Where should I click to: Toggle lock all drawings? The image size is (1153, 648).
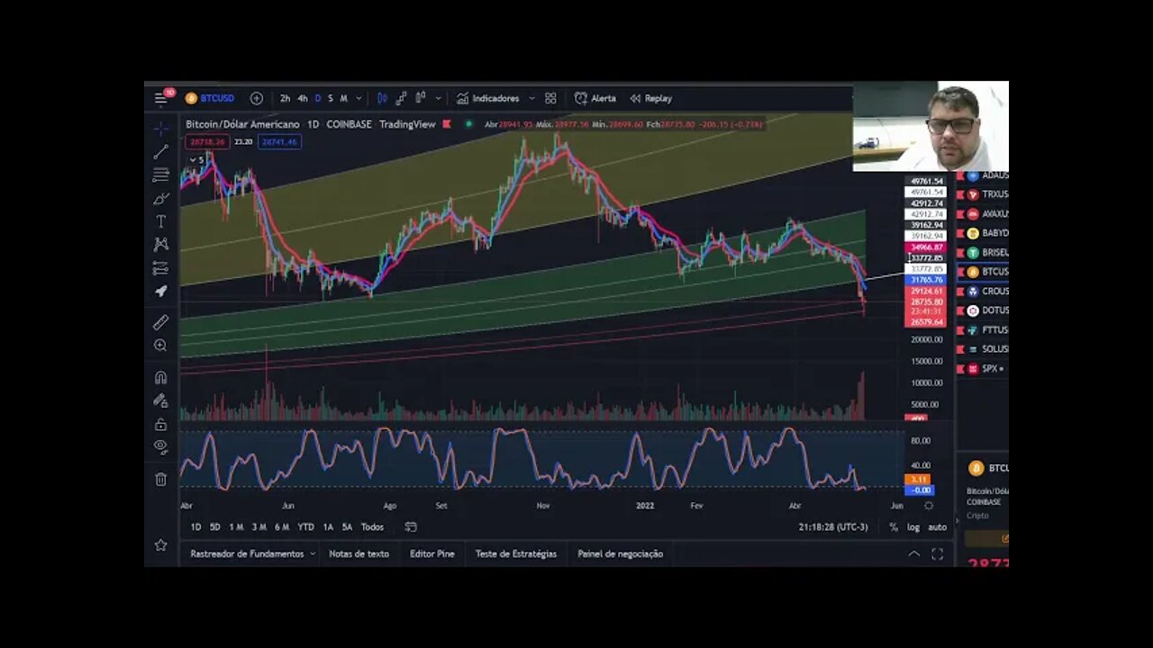click(160, 424)
